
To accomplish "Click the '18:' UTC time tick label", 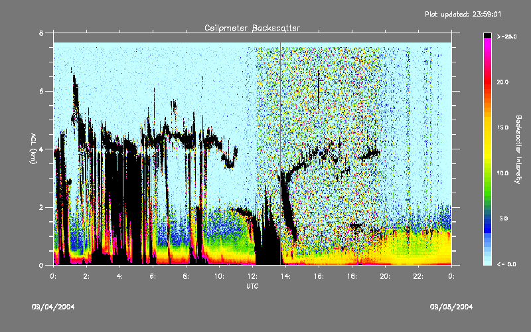I will pyautogui.click(x=352, y=276).
